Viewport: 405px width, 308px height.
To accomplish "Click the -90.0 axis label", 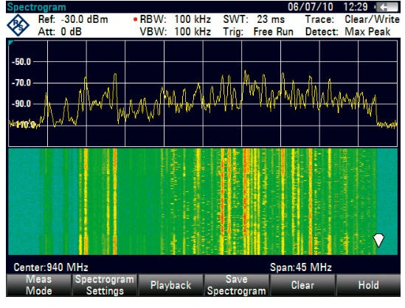I will tap(21, 104).
